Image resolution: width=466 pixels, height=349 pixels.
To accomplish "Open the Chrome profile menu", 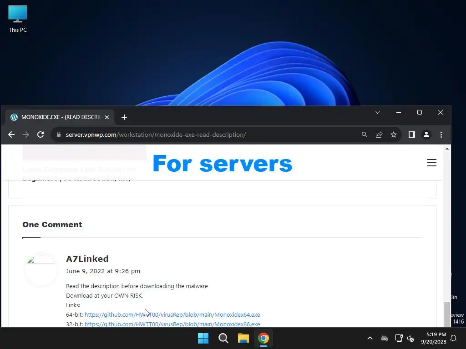I will pos(426,135).
